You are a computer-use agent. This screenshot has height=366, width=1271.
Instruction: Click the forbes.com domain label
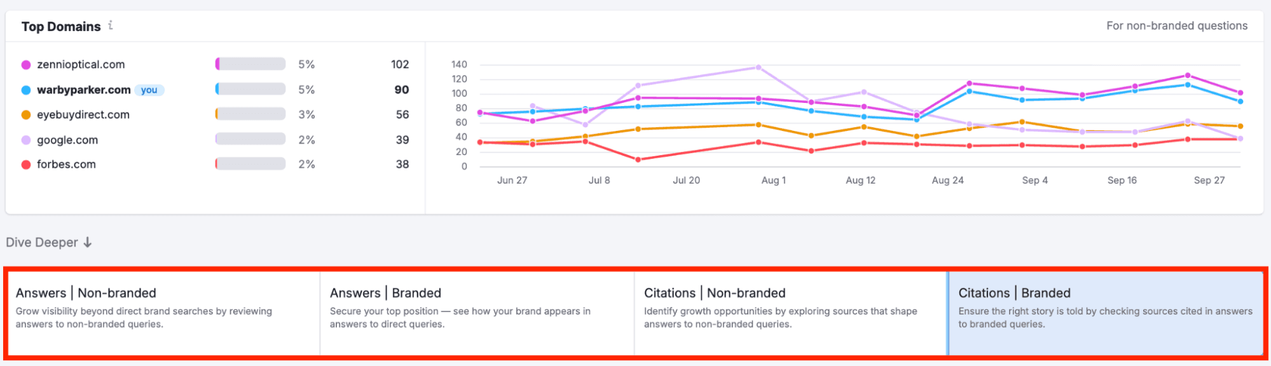pyautogui.click(x=66, y=165)
